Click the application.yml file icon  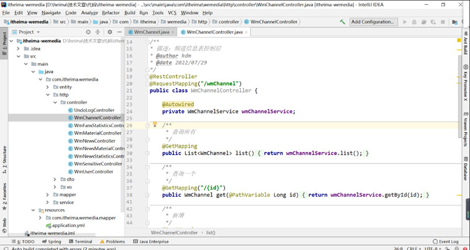(48, 225)
